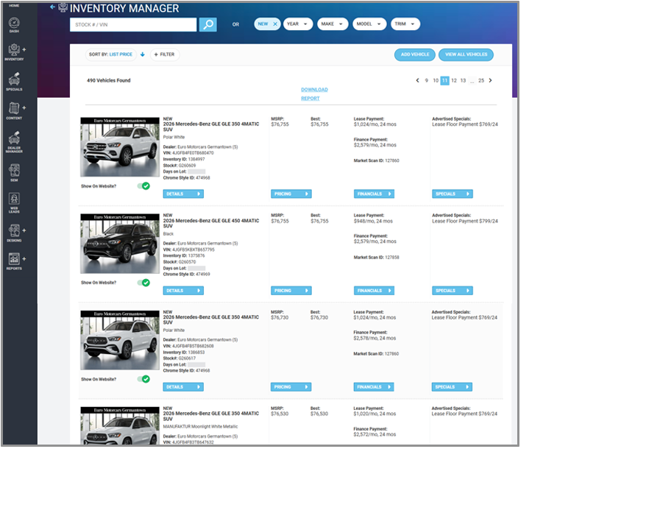Toggle Show On Website for Black GLE 450
Screen dimensions: 646x513
[143, 283]
